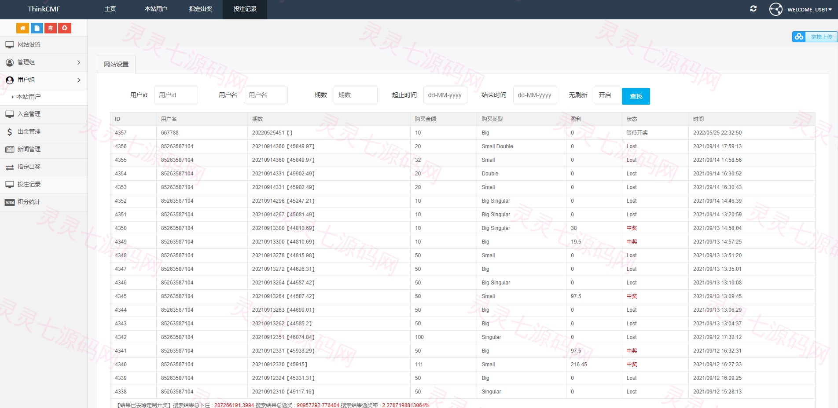Click the ThinkCMF logo link
This screenshot has width=838, height=408.
44,9
